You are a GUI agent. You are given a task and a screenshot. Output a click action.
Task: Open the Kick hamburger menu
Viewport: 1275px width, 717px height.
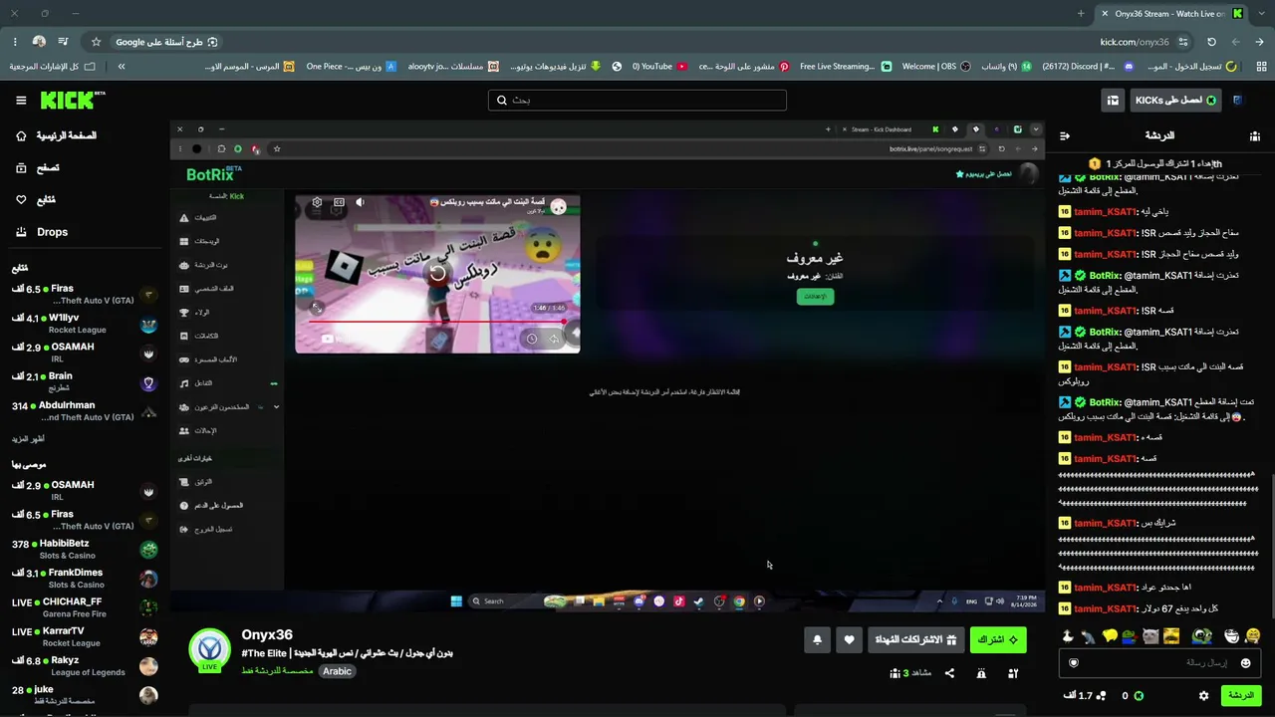21,101
